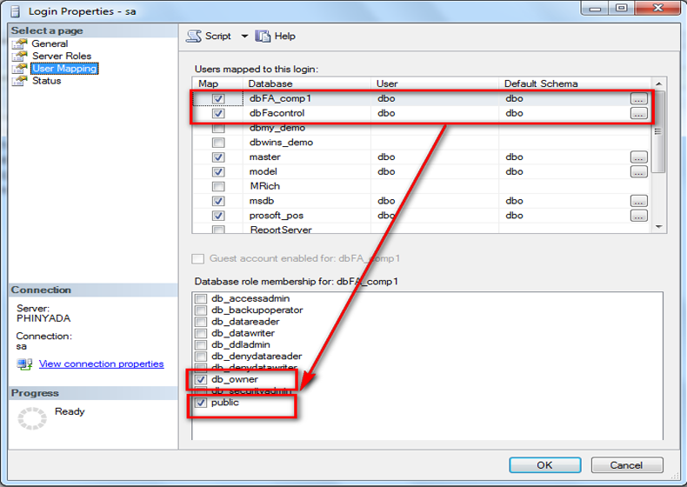Uncheck the Map checkbox for dbFA_comp1
The image size is (687, 487).
coord(218,99)
